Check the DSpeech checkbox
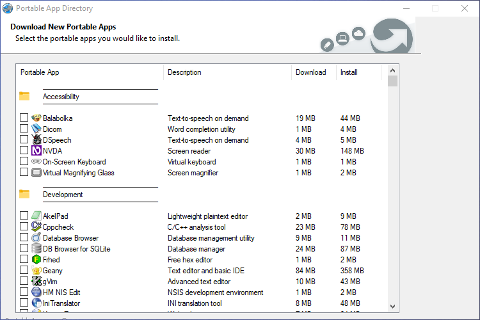The width and height of the screenshot is (480, 320). click(x=24, y=140)
